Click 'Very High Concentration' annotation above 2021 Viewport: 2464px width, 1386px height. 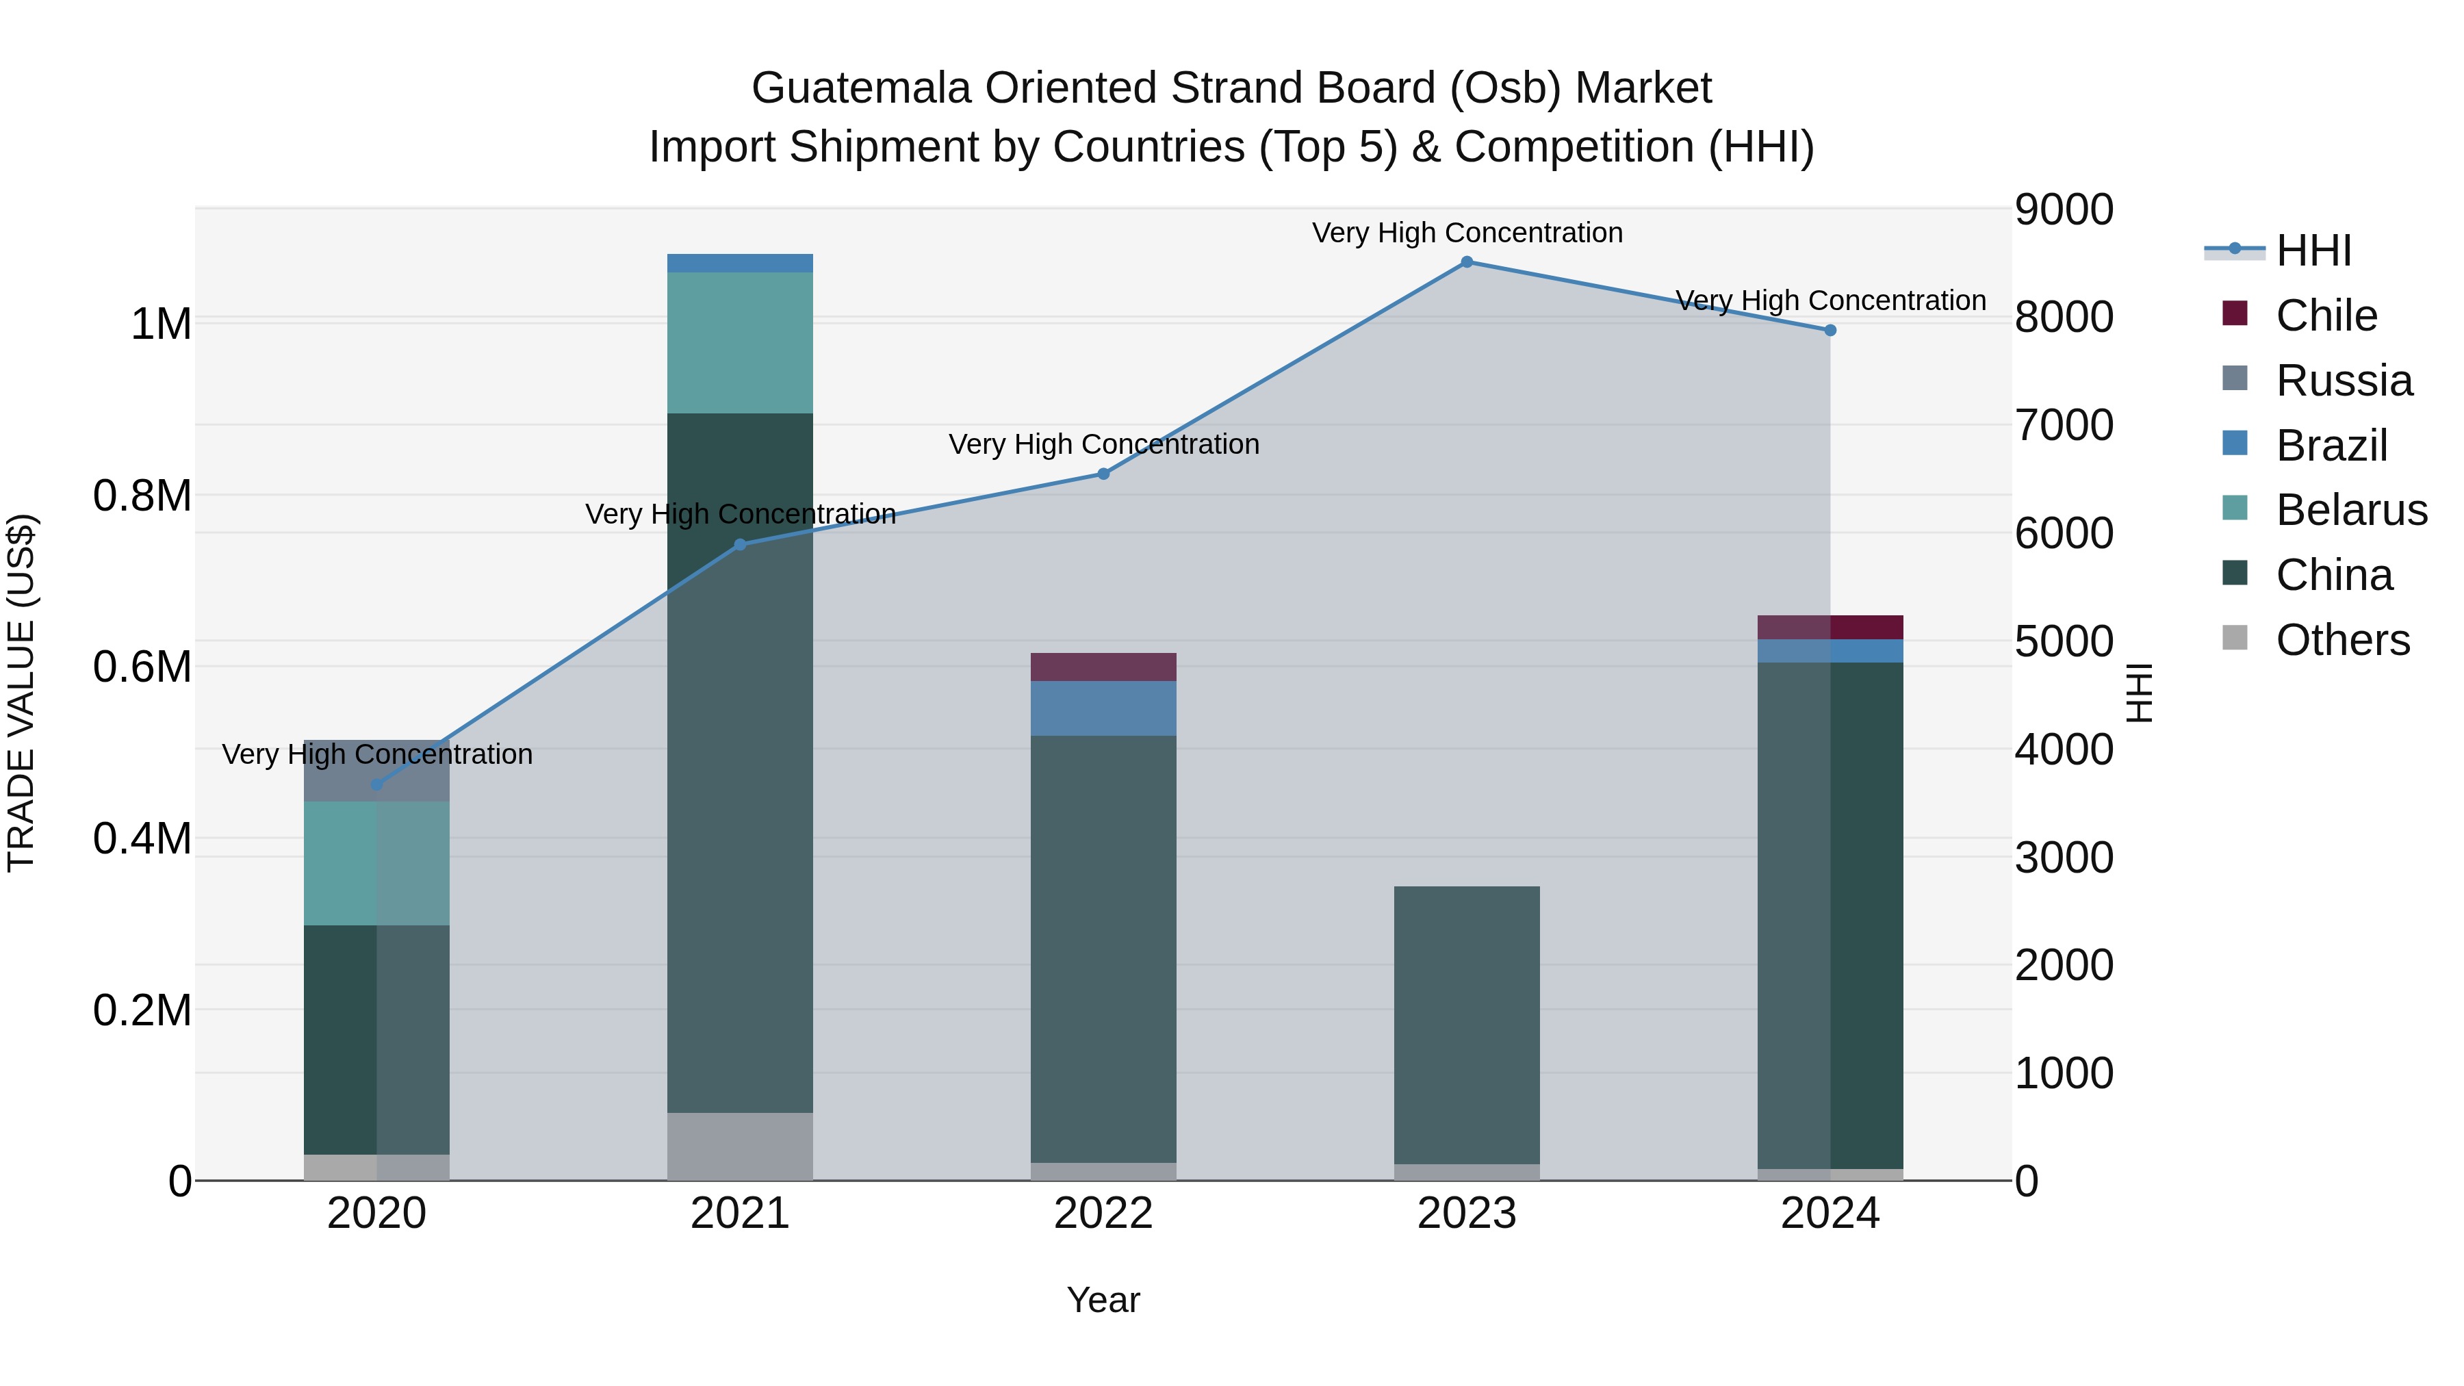point(741,513)
